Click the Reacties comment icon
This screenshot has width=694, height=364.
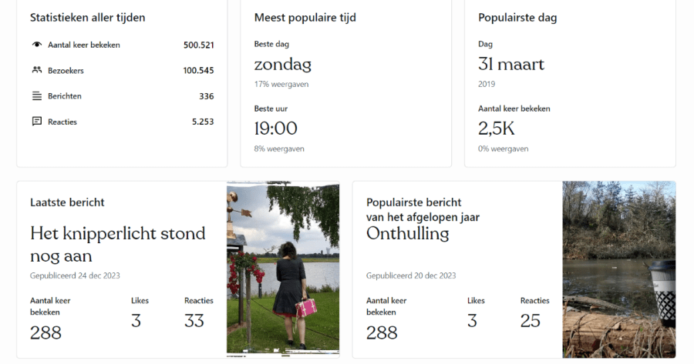click(36, 122)
